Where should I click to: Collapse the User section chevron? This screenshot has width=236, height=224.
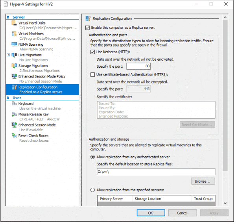click(8, 98)
